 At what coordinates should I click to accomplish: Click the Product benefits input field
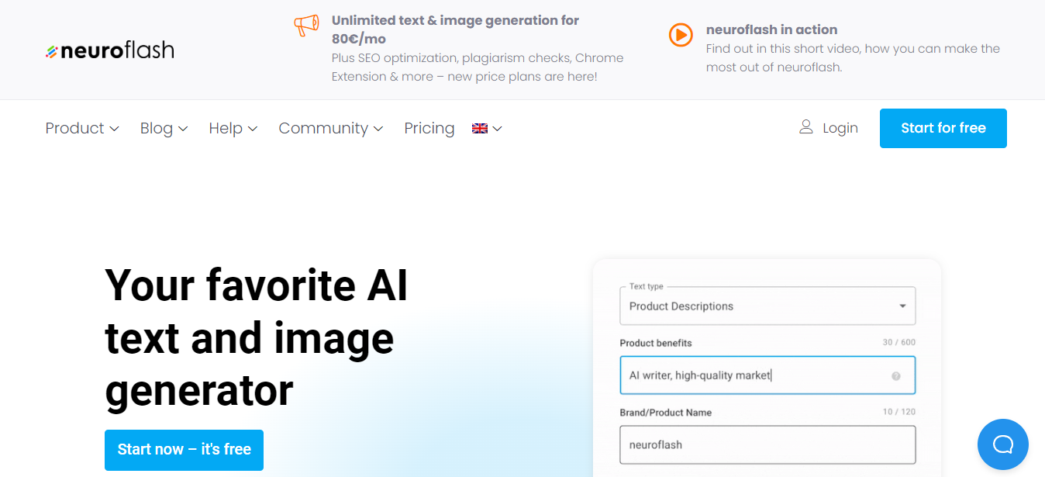coord(767,375)
